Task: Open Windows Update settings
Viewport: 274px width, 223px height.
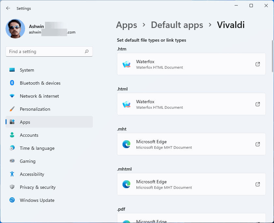Action: (x=49, y=200)
